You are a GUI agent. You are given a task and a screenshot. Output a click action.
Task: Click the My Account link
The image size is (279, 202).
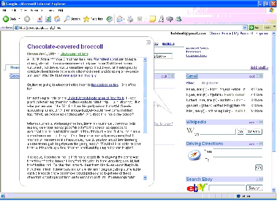244,33
